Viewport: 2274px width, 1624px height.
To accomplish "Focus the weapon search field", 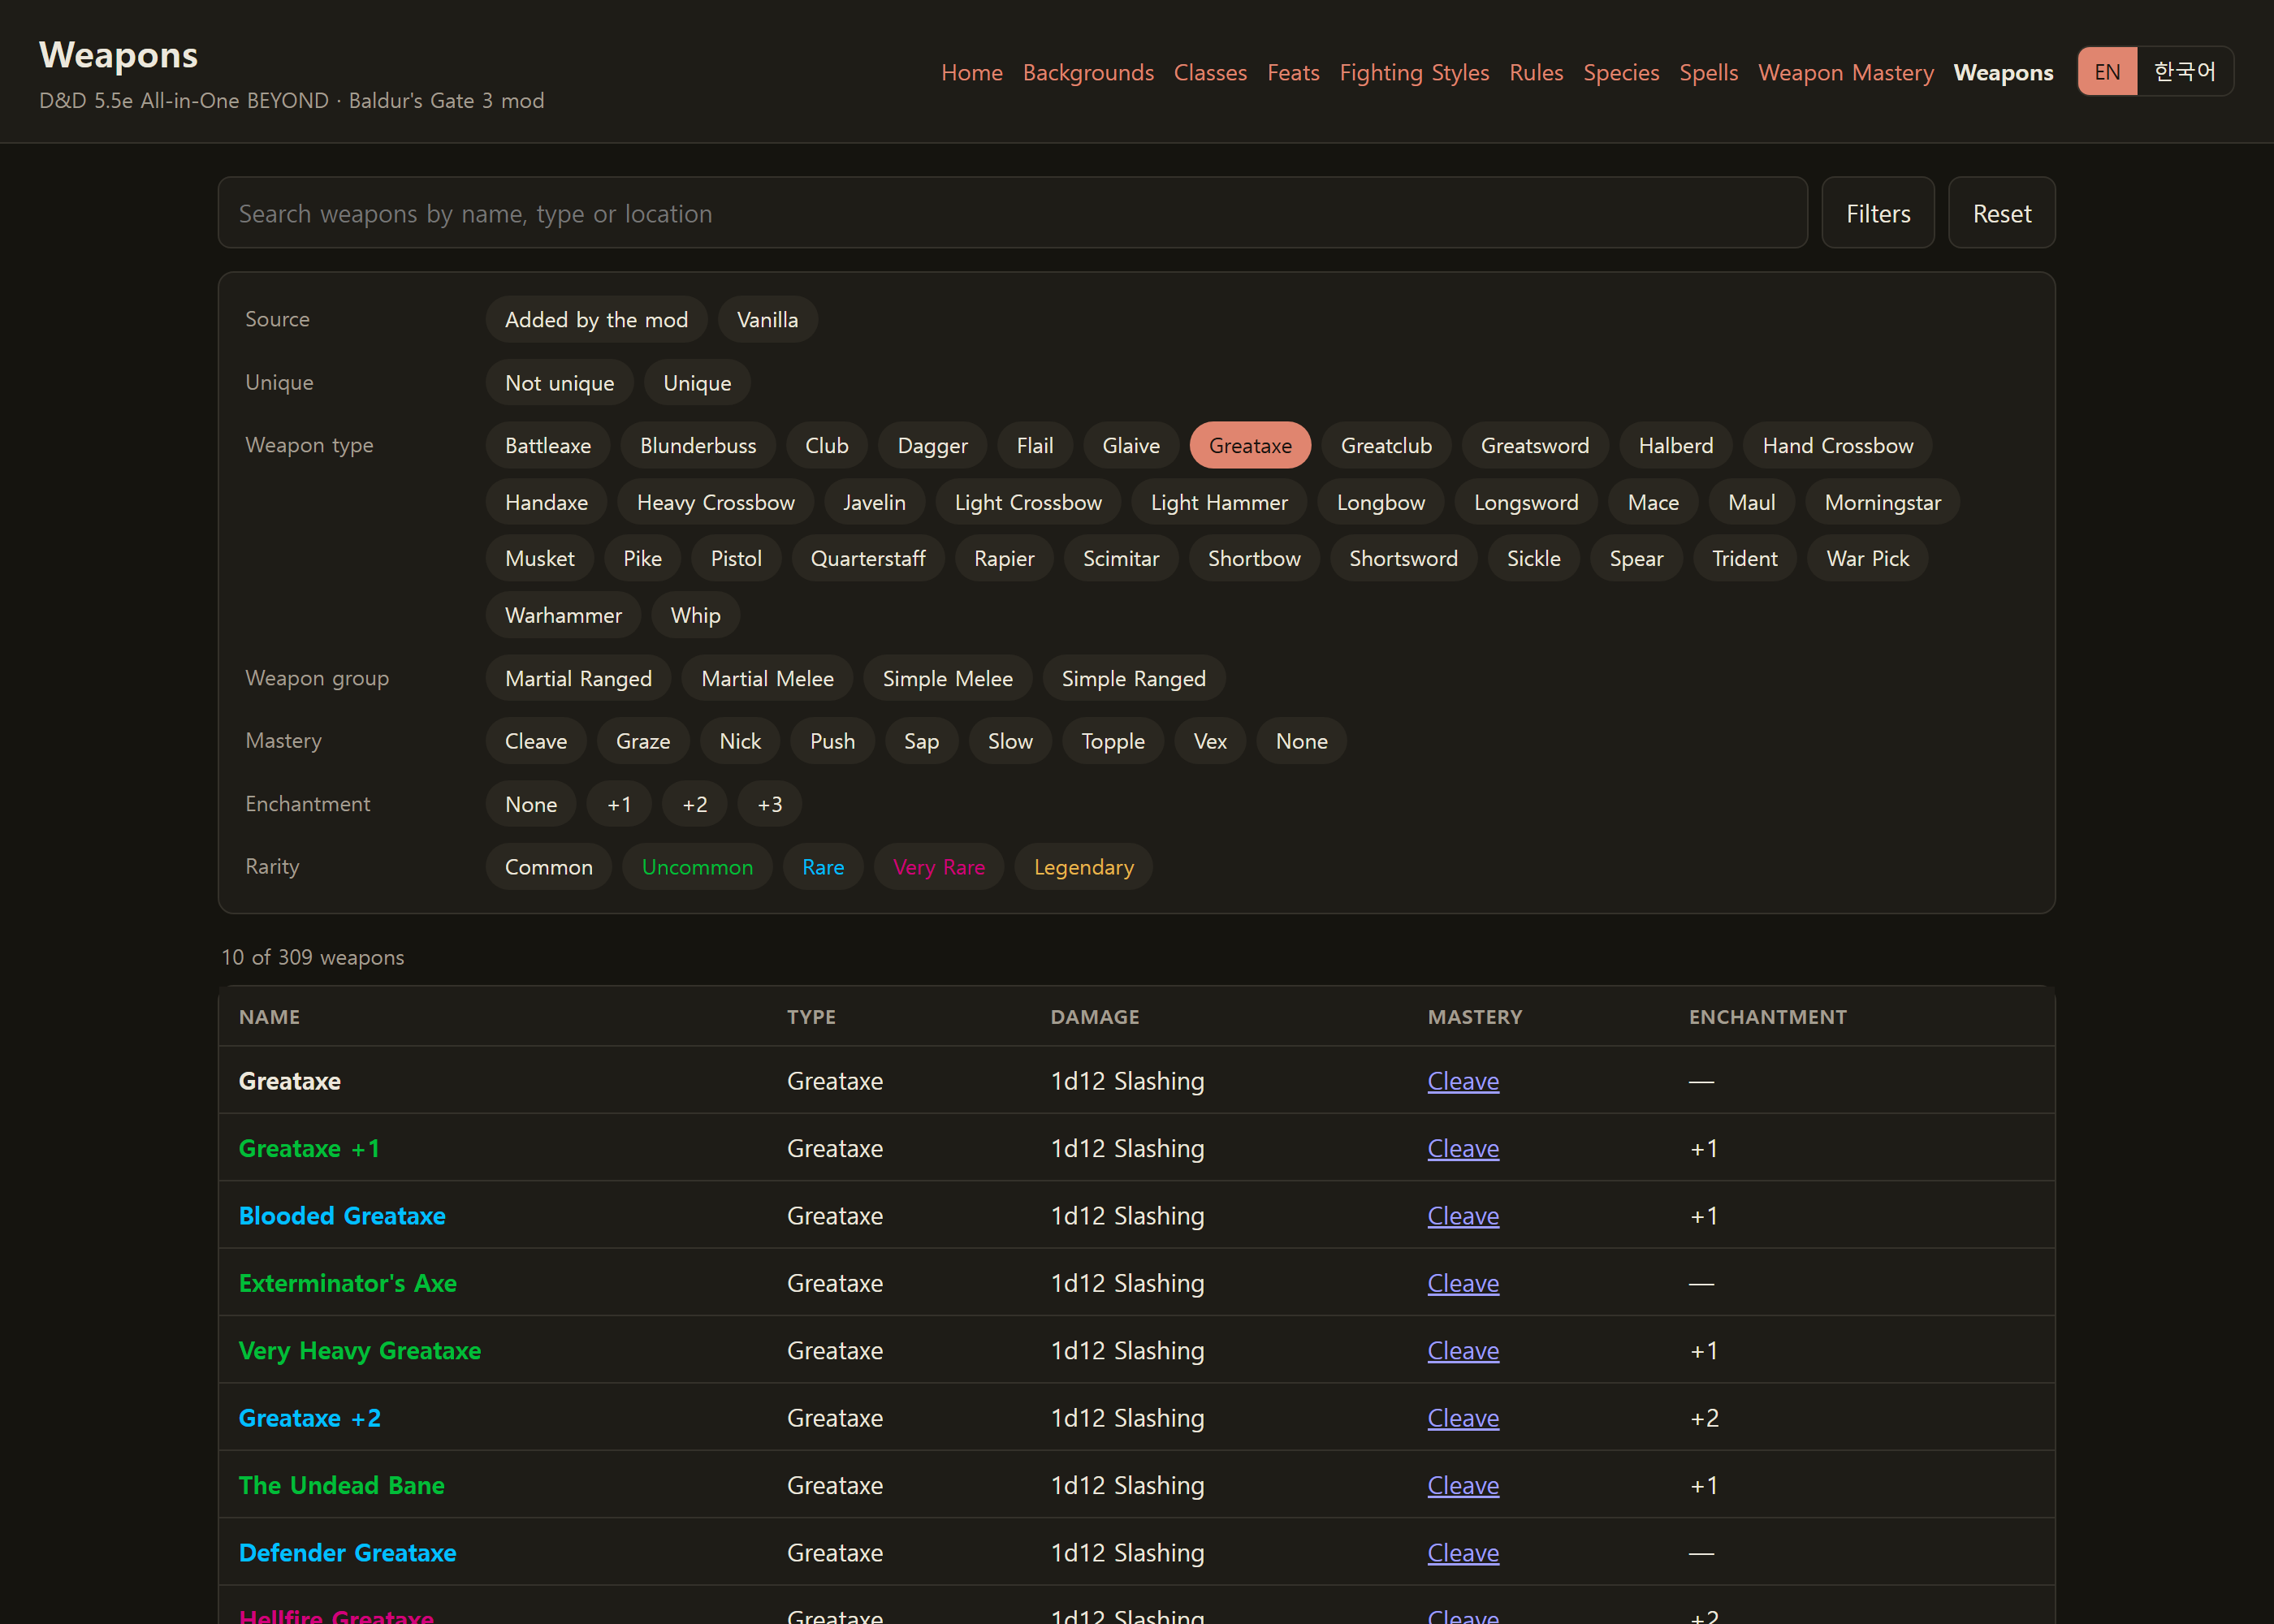I will tap(1012, 213).
